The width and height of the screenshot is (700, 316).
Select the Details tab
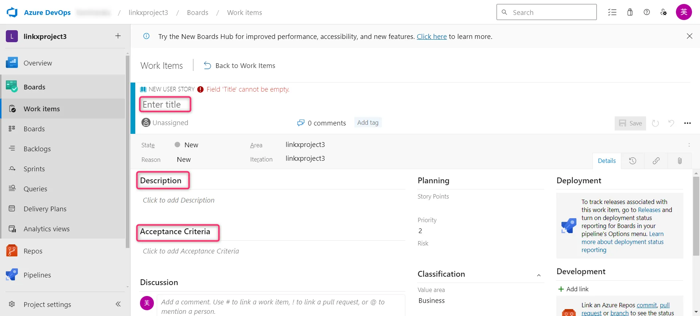click(607, 161)
